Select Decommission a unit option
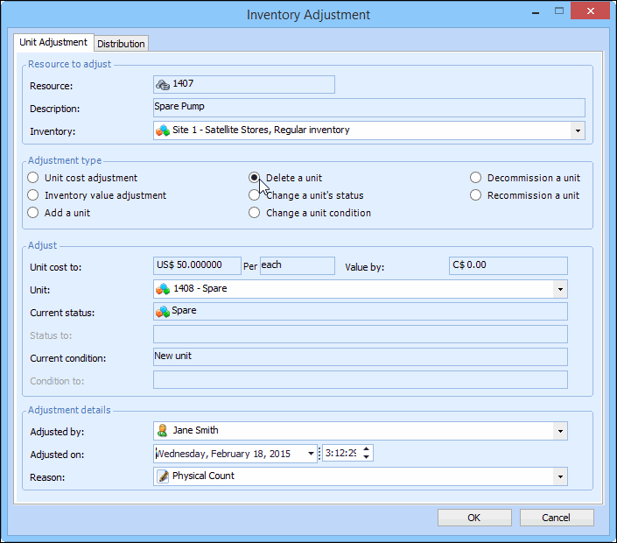The image size is (617, 543). 476,178
